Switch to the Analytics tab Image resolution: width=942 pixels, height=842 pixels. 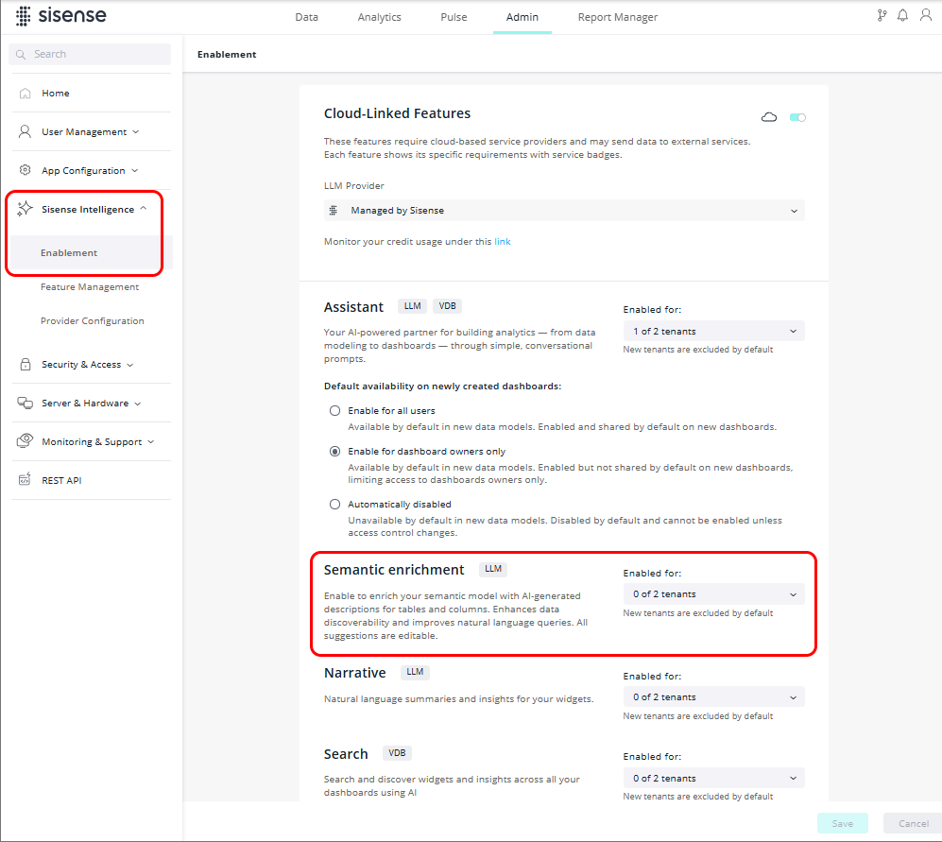pos(379,17)
